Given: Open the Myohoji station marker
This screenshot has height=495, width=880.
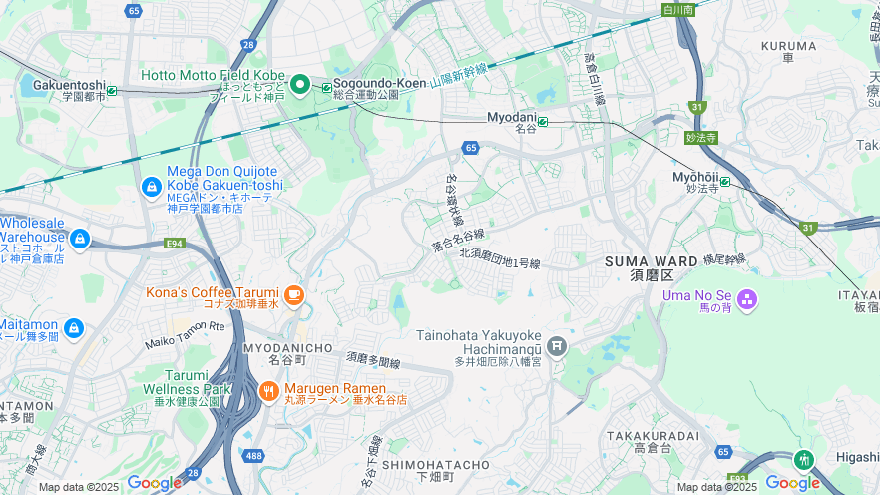Looking at the screenshot, I should click(725, 182).
